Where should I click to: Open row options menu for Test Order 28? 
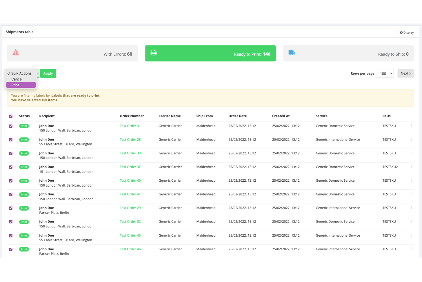(411, 139)
